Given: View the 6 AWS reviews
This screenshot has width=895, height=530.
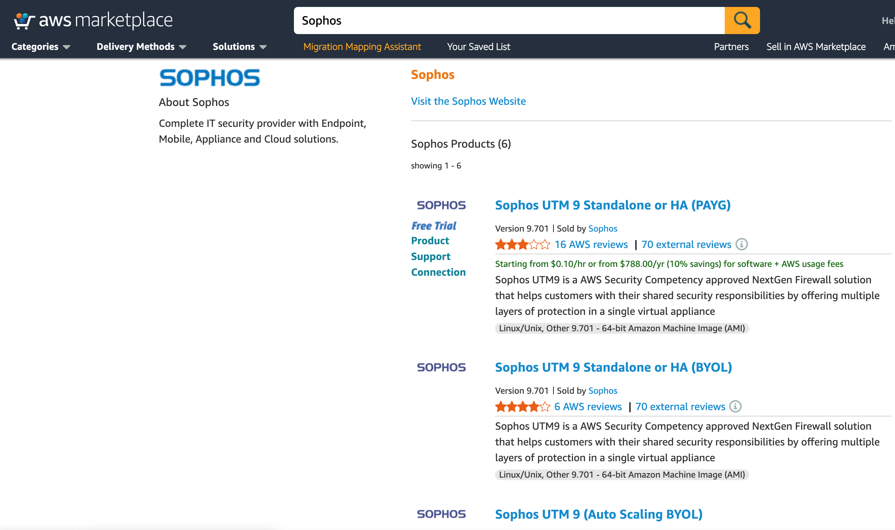Looking at the screenshot, I should (588, 407).
